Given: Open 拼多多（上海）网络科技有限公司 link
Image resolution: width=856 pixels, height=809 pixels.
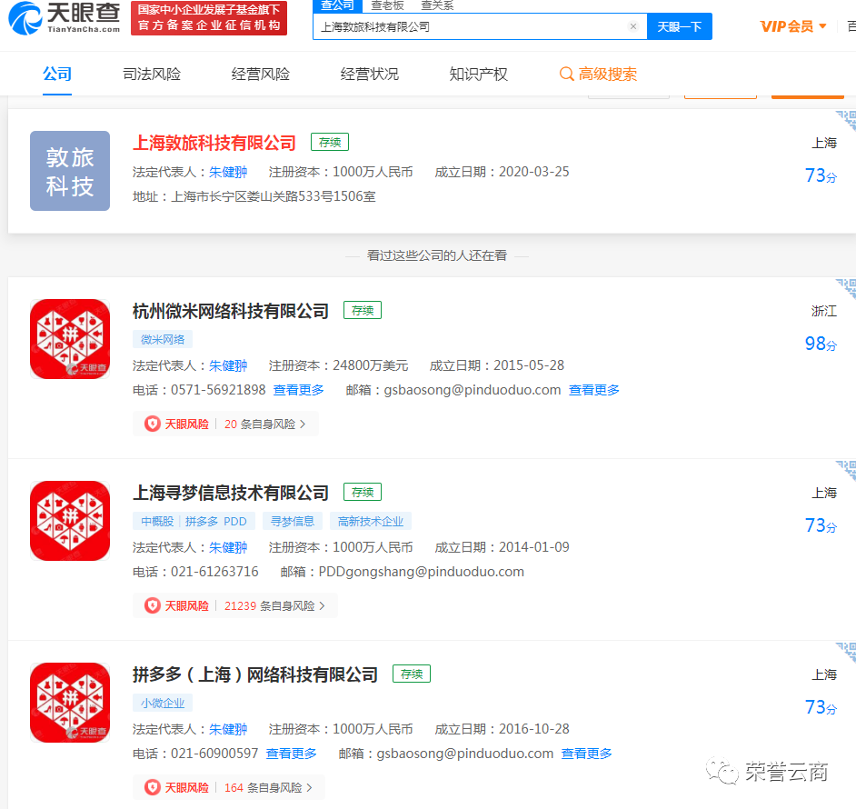Looking at the screenshot, I should [255, 674].
